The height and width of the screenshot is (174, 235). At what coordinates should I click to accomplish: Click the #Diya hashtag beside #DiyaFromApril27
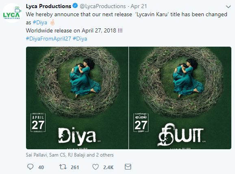(x=80, y=39)
